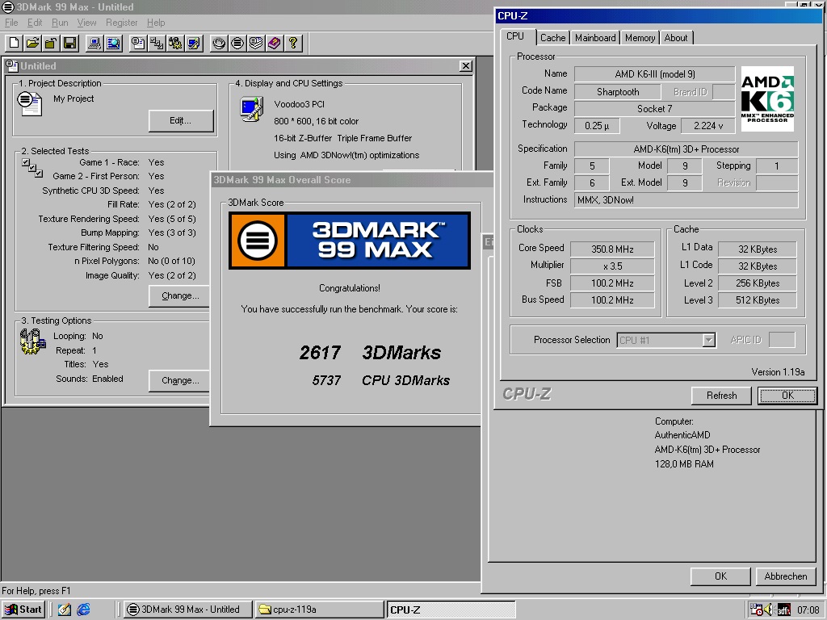Viewport: 827px width, 620px height.
Task: Click the Name field AMD K6-III (model 9)
Action: point(654,74)
